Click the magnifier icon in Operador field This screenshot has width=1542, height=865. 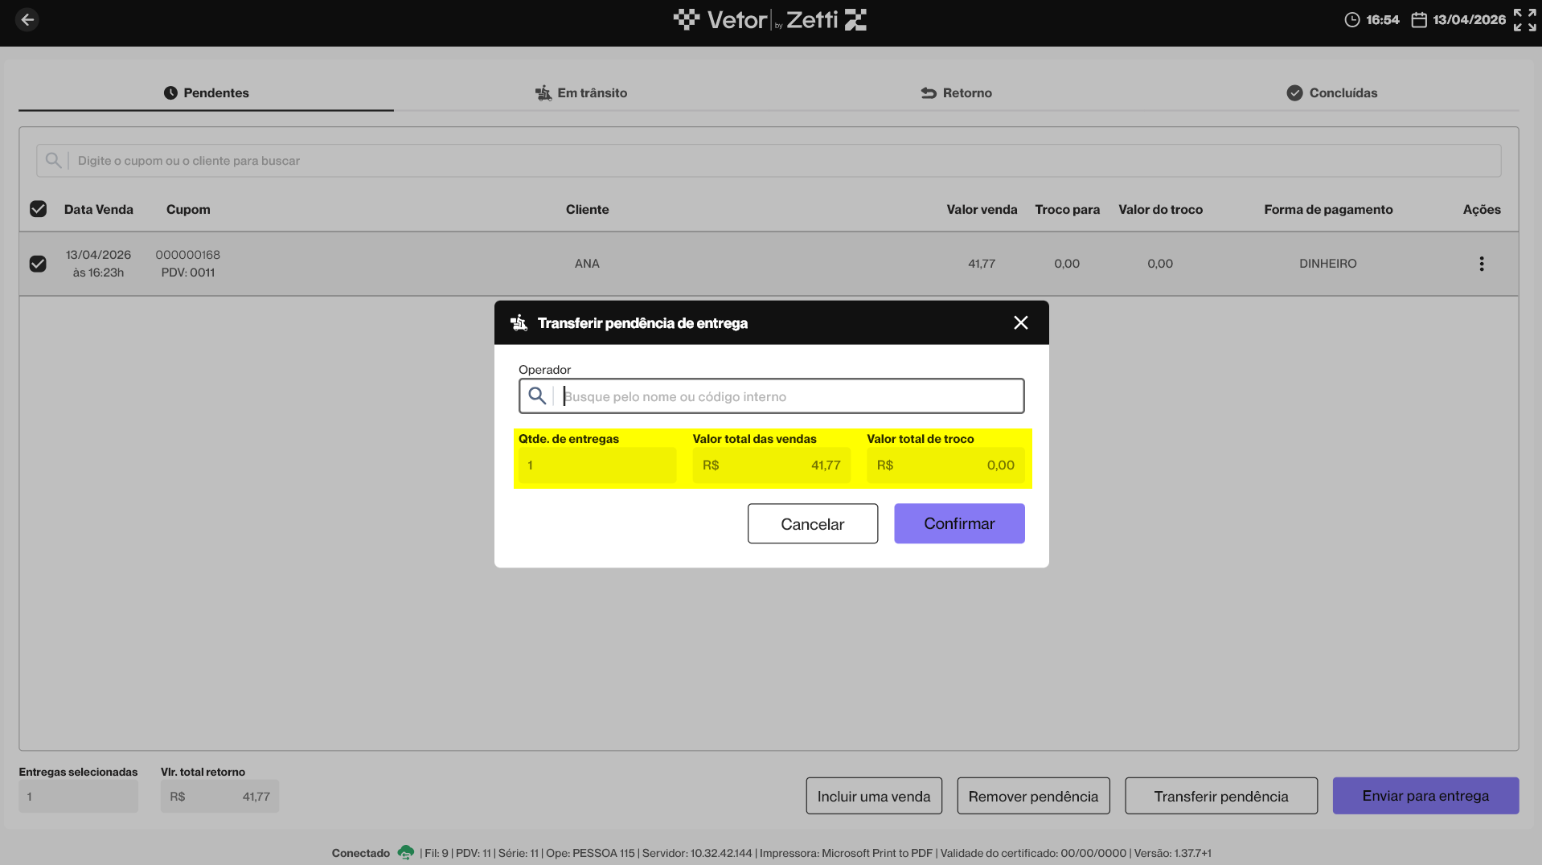tap(537, 396)
